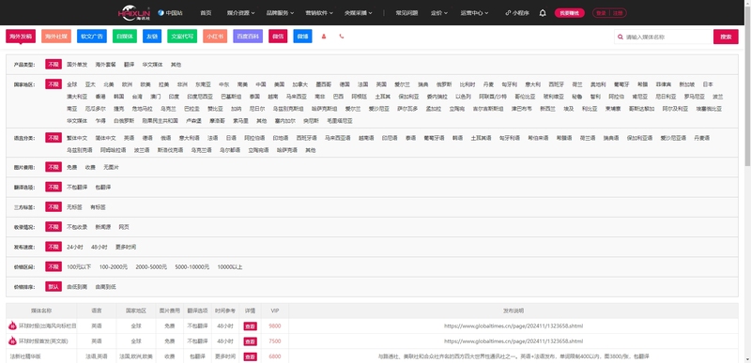Click 查看 for 环球时报(出海风向标栏目) row
This screenshot has height=363, width=751.
pyautogui.click(x=250, y=326)
